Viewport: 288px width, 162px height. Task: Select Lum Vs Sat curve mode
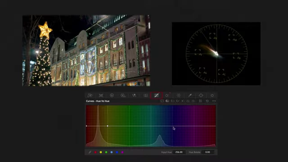click(183, 101)
